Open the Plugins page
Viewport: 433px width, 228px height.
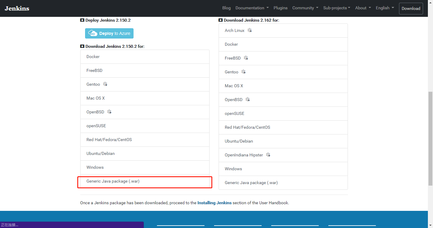281,8
